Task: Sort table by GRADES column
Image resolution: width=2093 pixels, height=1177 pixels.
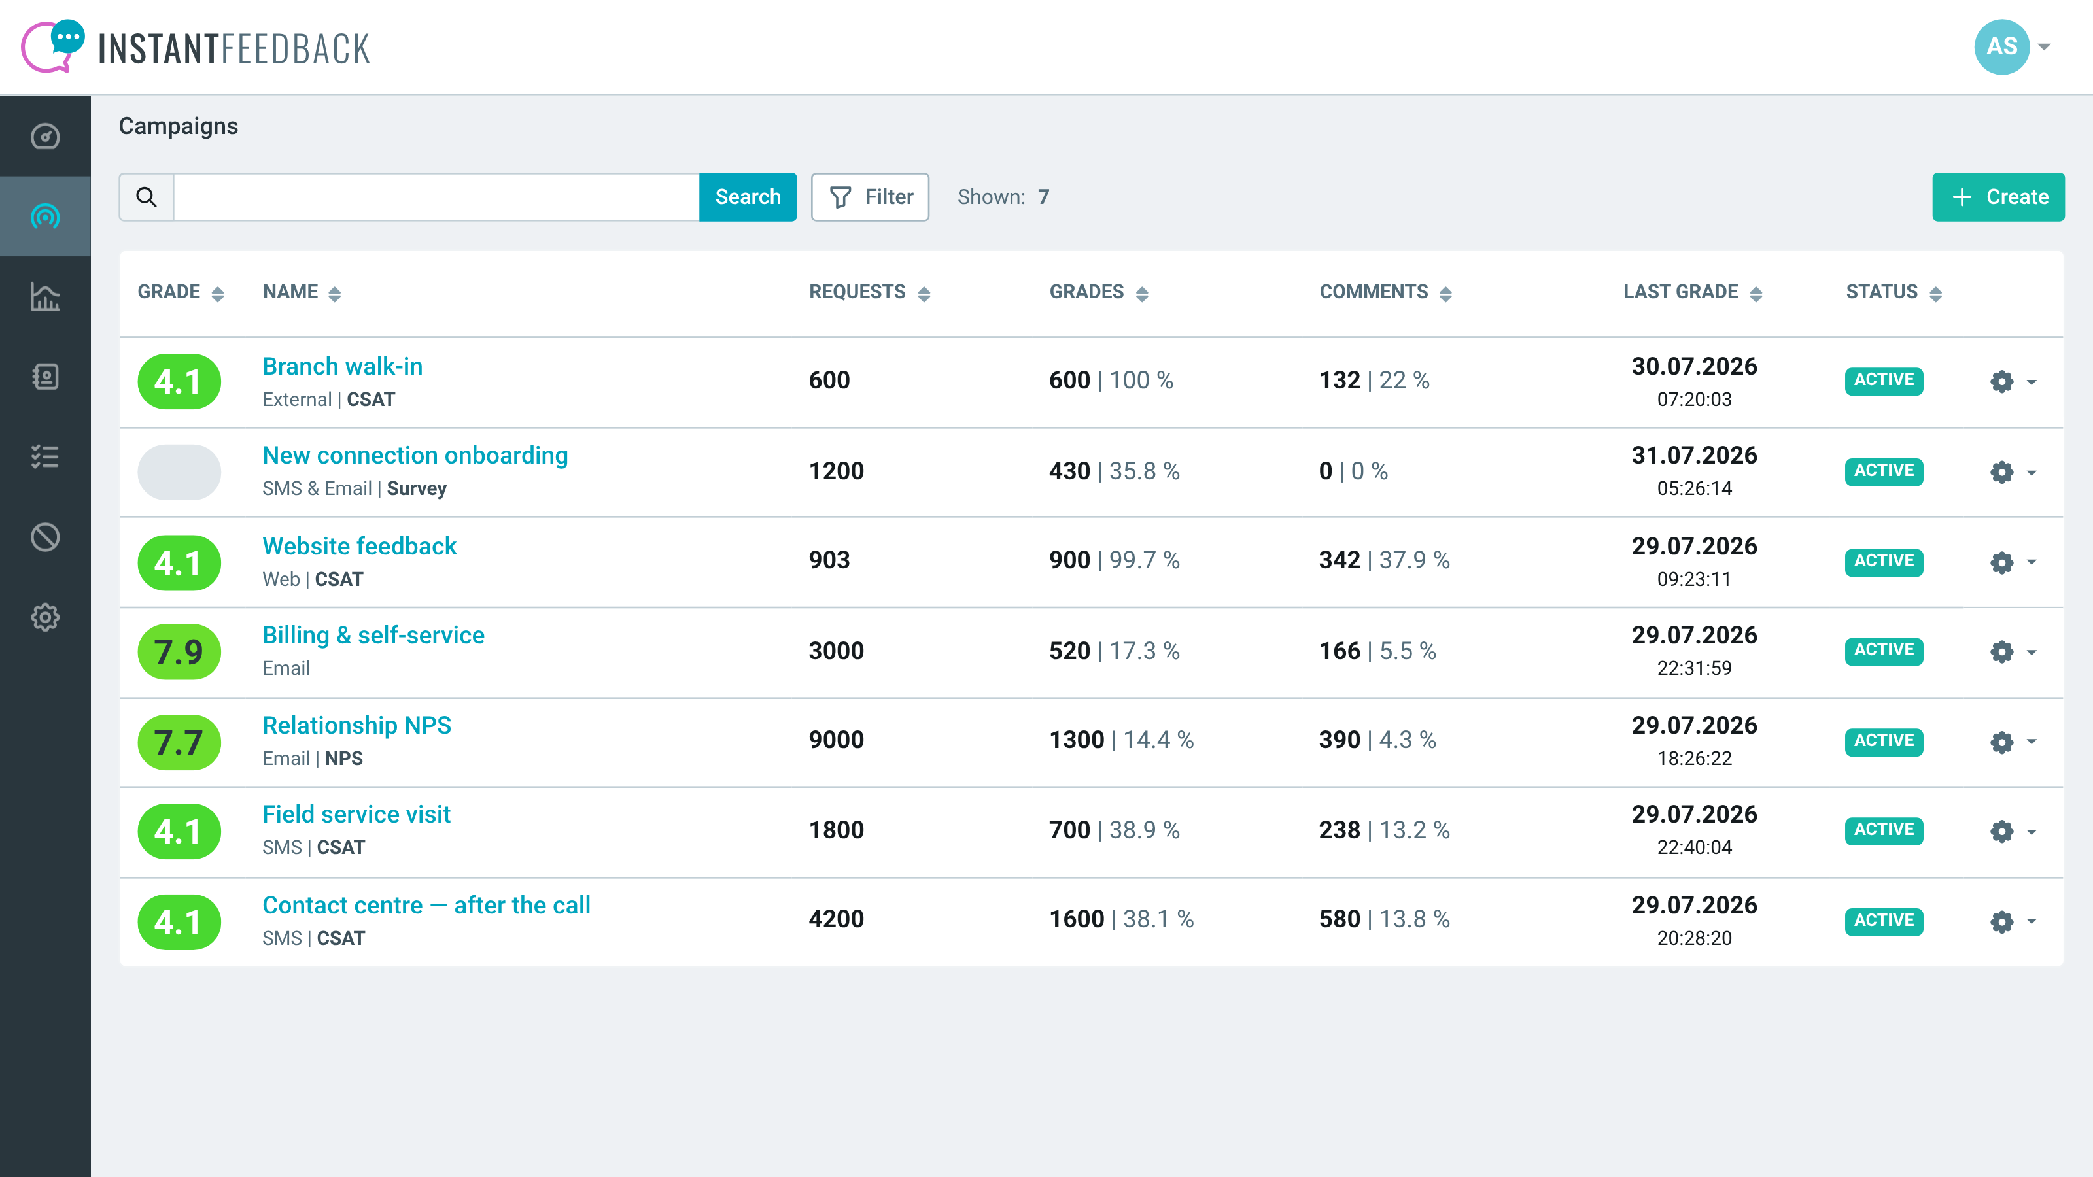Action: [x=1099, y=292]
